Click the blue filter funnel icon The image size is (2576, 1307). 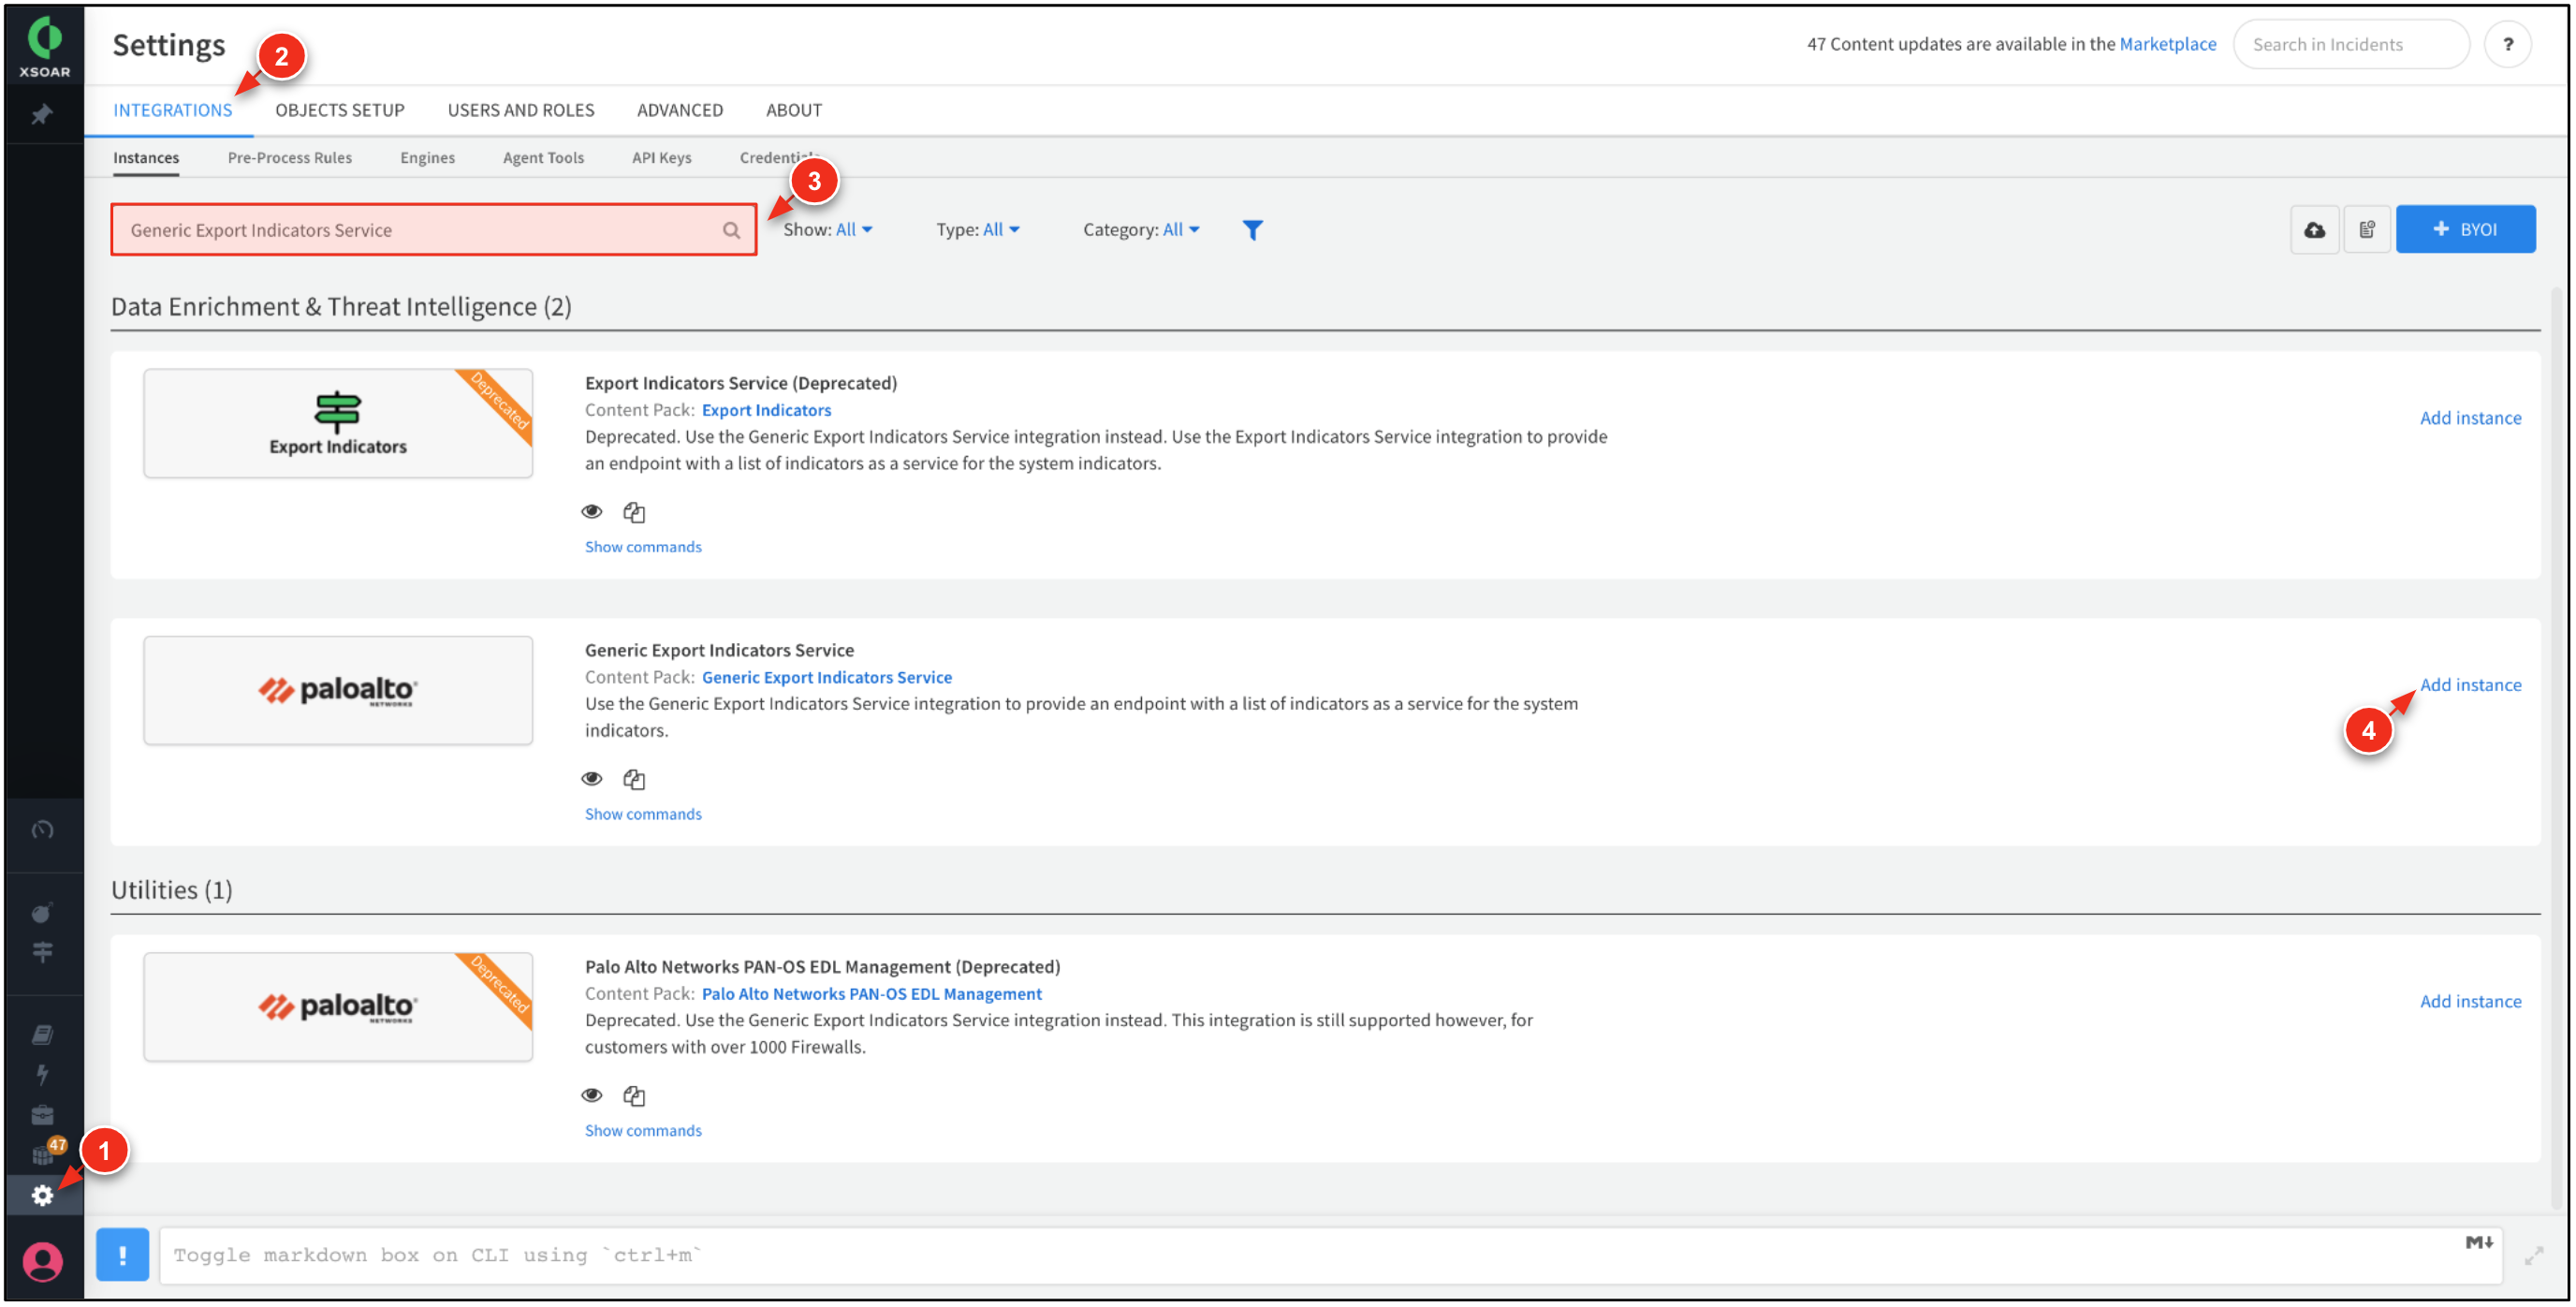pyautogui.click(x=1252, y=230)
